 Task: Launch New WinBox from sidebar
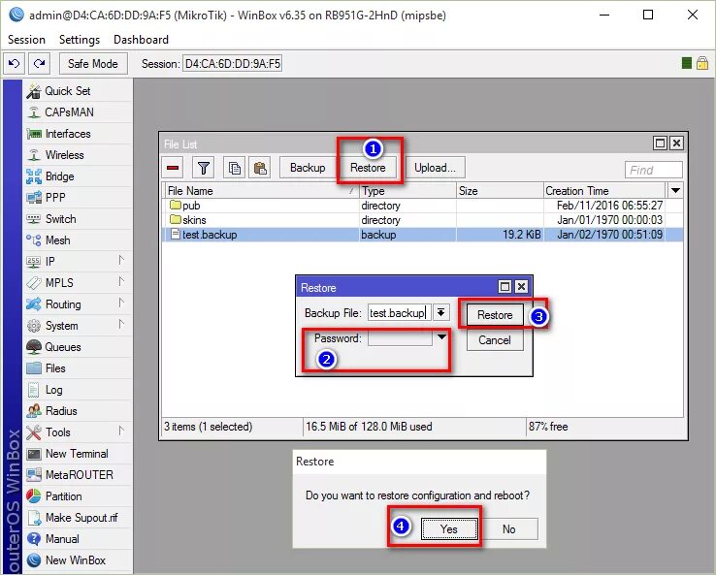point(78,560)
